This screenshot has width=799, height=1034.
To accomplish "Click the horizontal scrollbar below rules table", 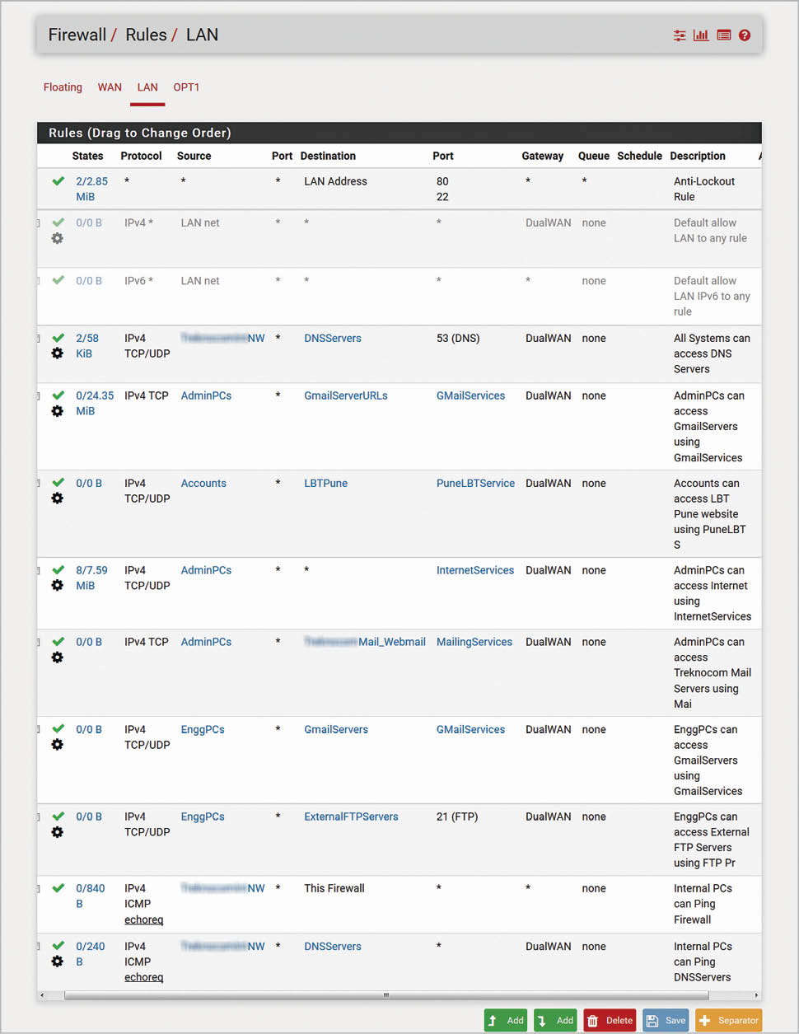I will point(387,995).
